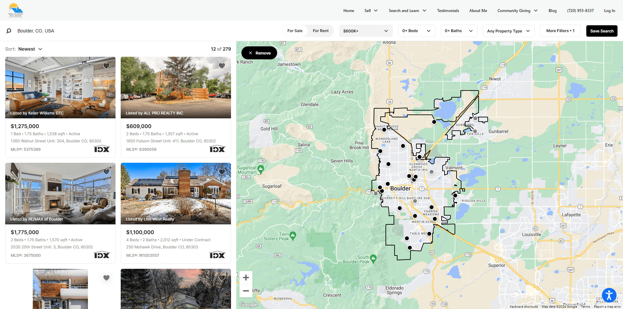Click Report a map error link
Viewport: 623px width, 309px height.
(x=607, y=306)
